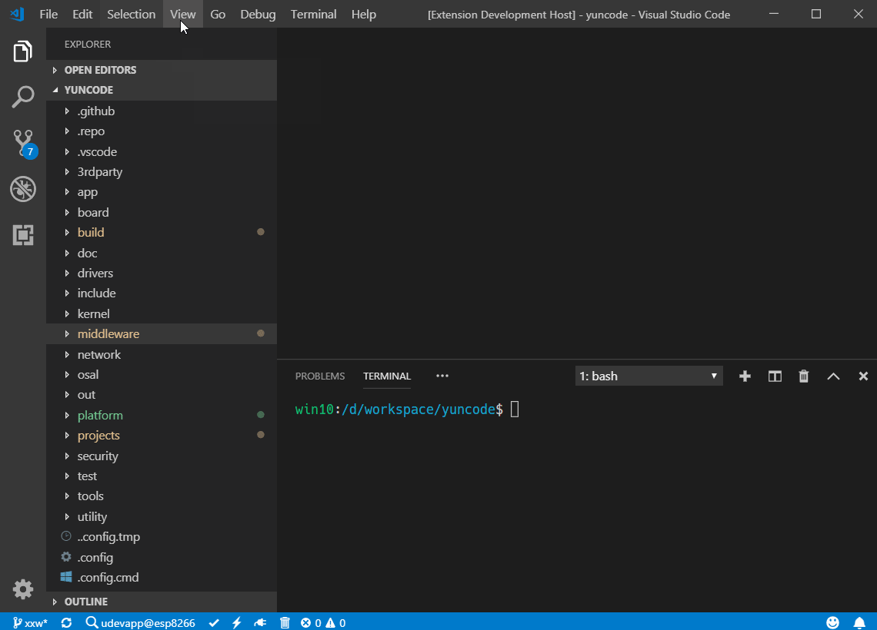Open the Go menu
The height and width of the screenshot is (630, 877).
pos(218,14)
